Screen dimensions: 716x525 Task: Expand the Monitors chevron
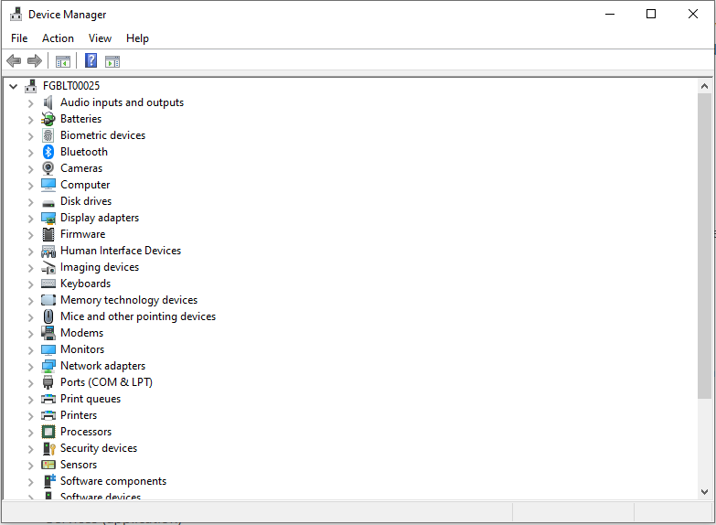(30, 350)
